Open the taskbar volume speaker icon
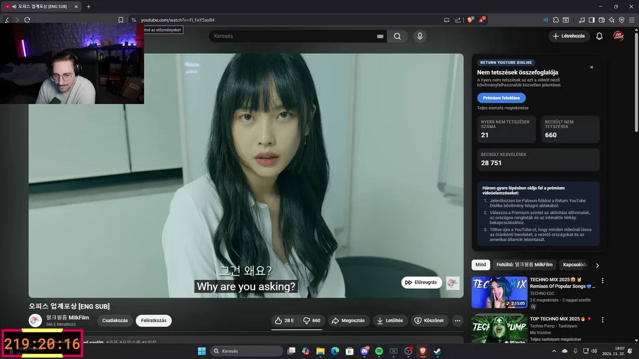This screenshot has height=359, width=639. point(594,351)
